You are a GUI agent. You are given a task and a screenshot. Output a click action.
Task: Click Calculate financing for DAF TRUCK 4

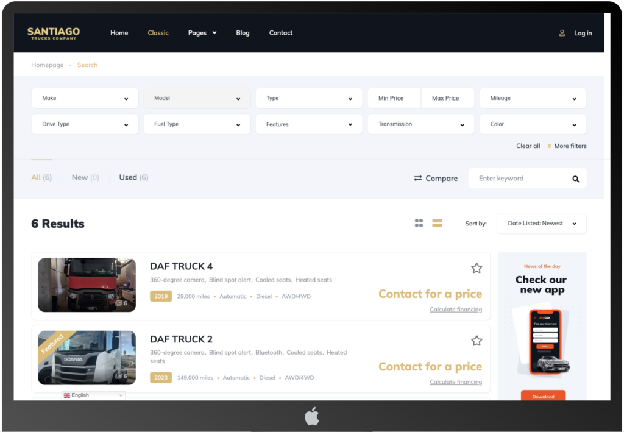tap(455, 310)
